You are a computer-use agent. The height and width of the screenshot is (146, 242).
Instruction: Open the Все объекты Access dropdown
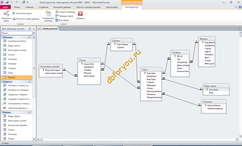[x=30, y=29]
